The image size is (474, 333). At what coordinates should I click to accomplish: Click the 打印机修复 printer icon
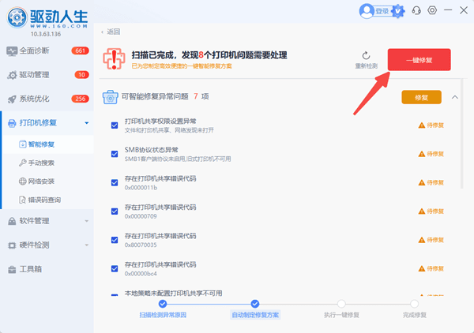point(12,123)
